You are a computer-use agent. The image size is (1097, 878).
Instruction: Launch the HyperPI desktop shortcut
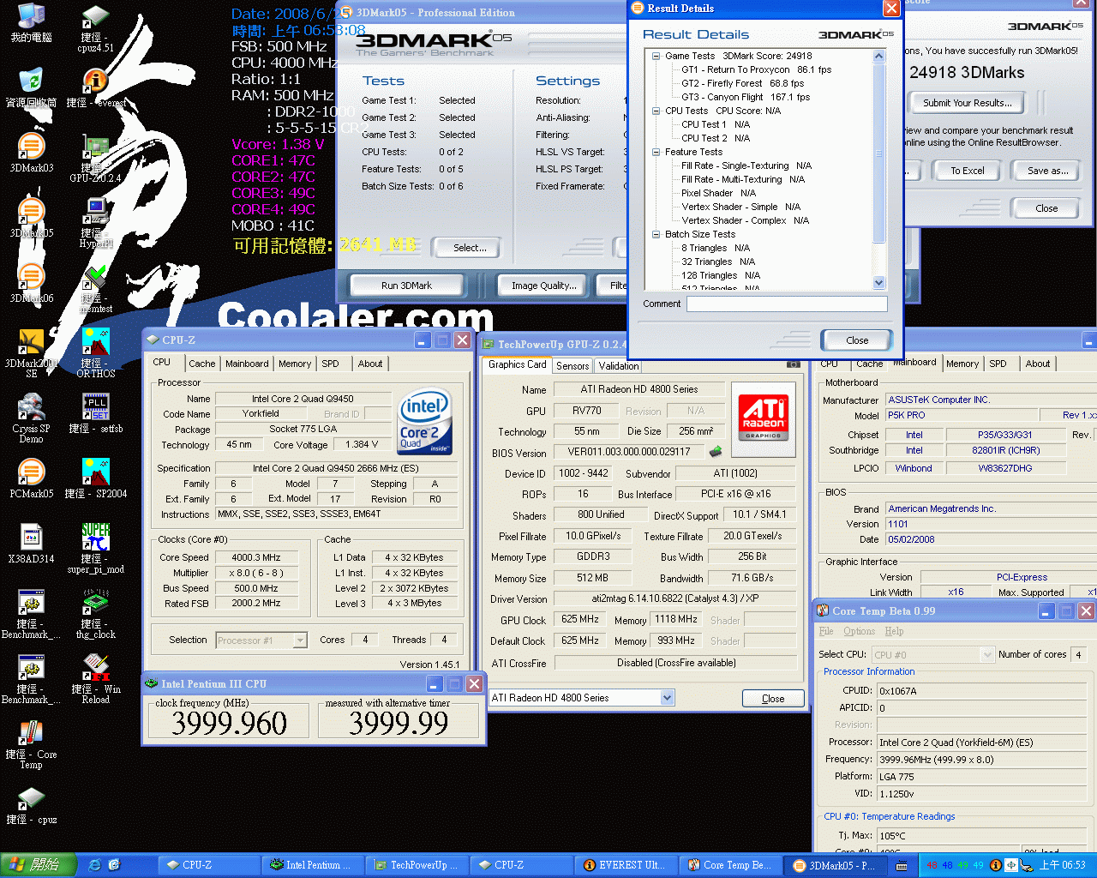[x=95, y=222]
